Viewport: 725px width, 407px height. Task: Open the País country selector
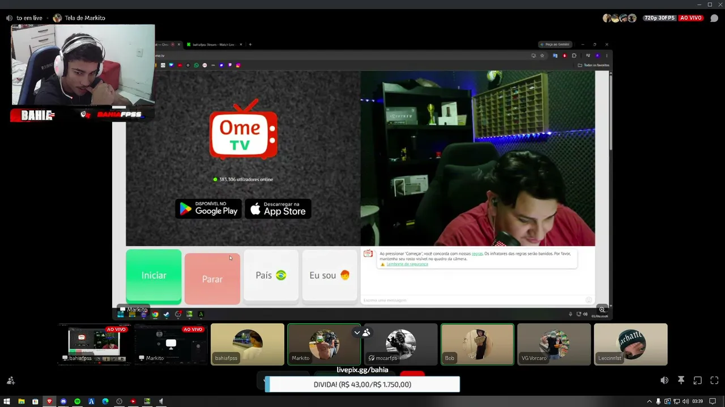[271, 275]
